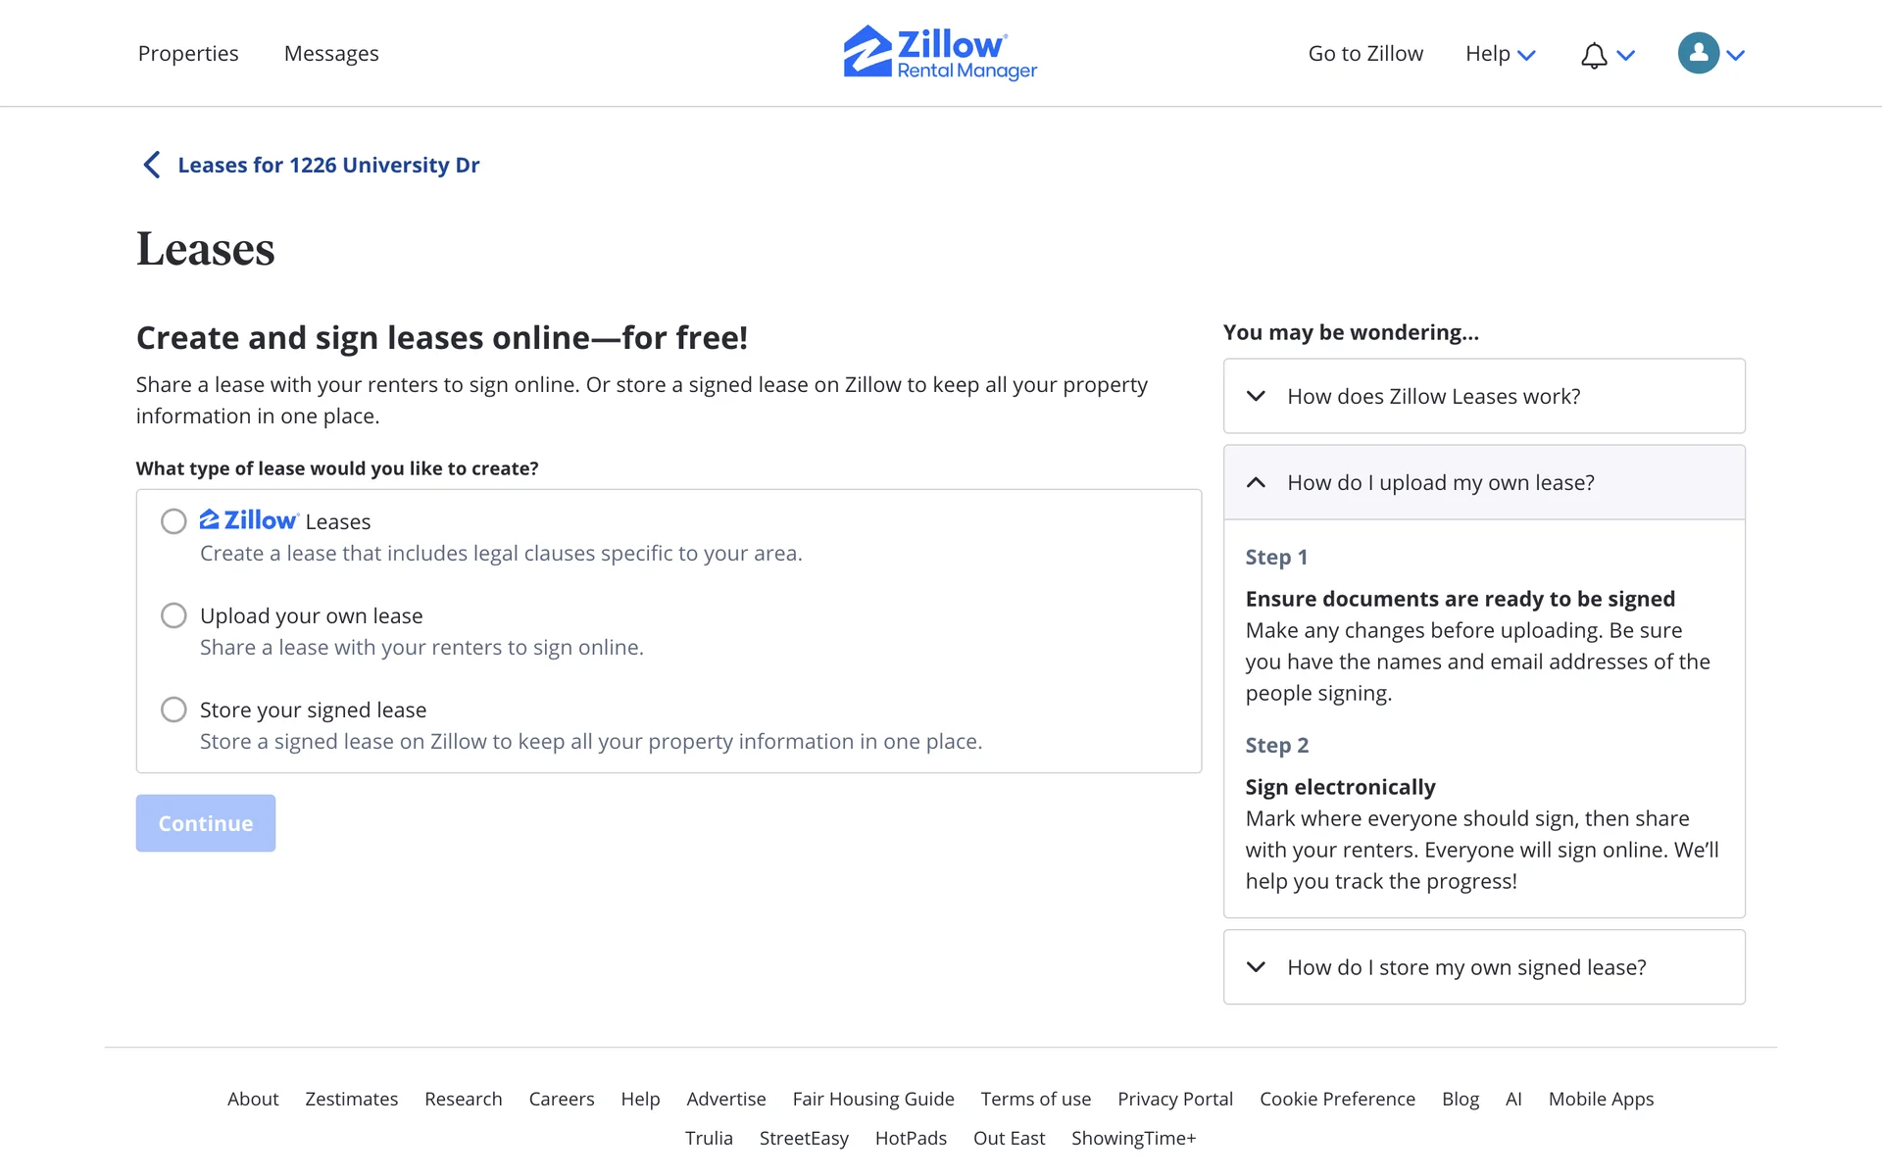Open the Help dropdown menu

(1500, 54)
